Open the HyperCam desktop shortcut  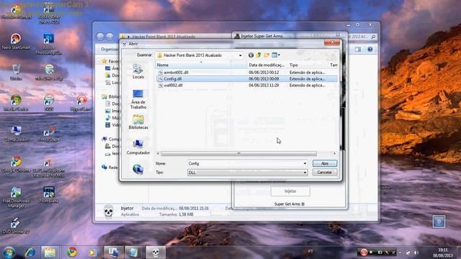[x=81, y=103]
